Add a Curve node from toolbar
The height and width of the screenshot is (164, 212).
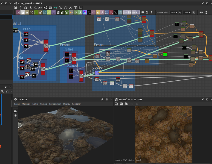(36, 13)
